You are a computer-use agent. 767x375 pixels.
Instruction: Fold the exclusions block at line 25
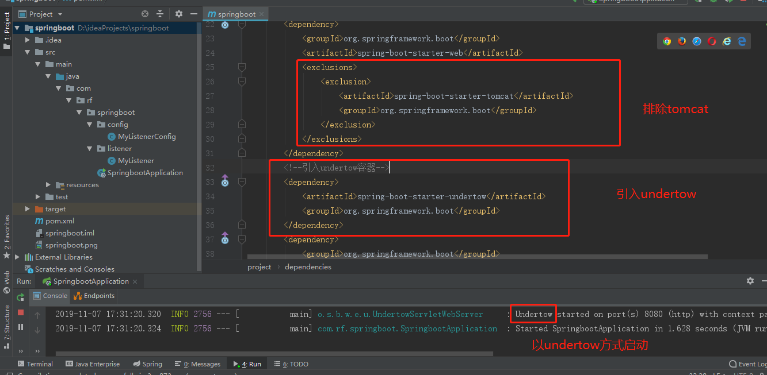[x=242, y=67]
